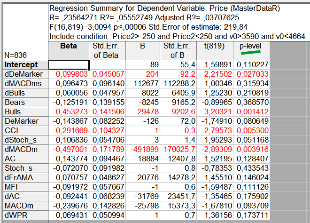Click B value -31769 for dAC
Screen dimensions: 310x223
143,196
